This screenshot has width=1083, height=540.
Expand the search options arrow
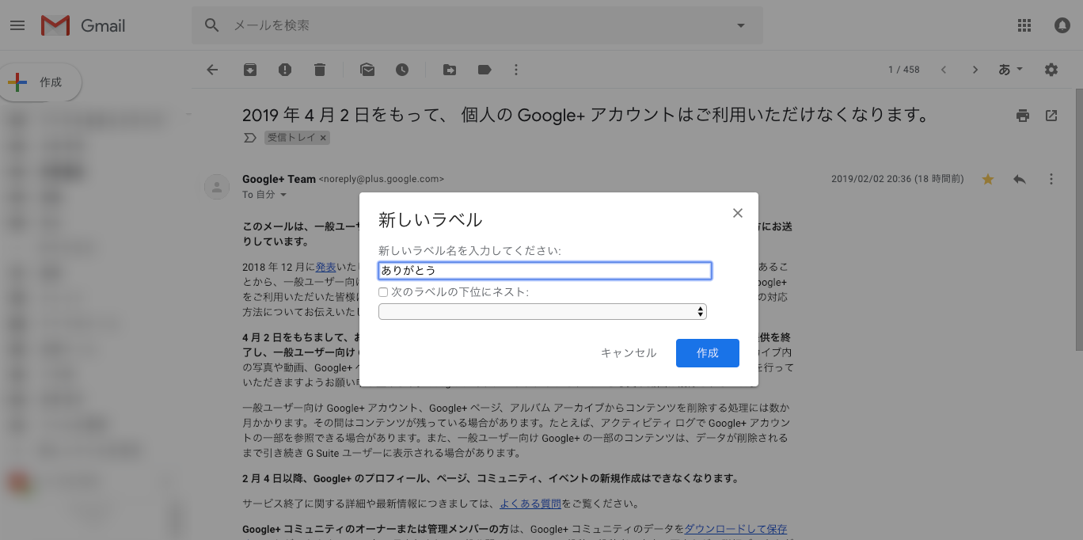pyautogui.click(x=741, y=25)
